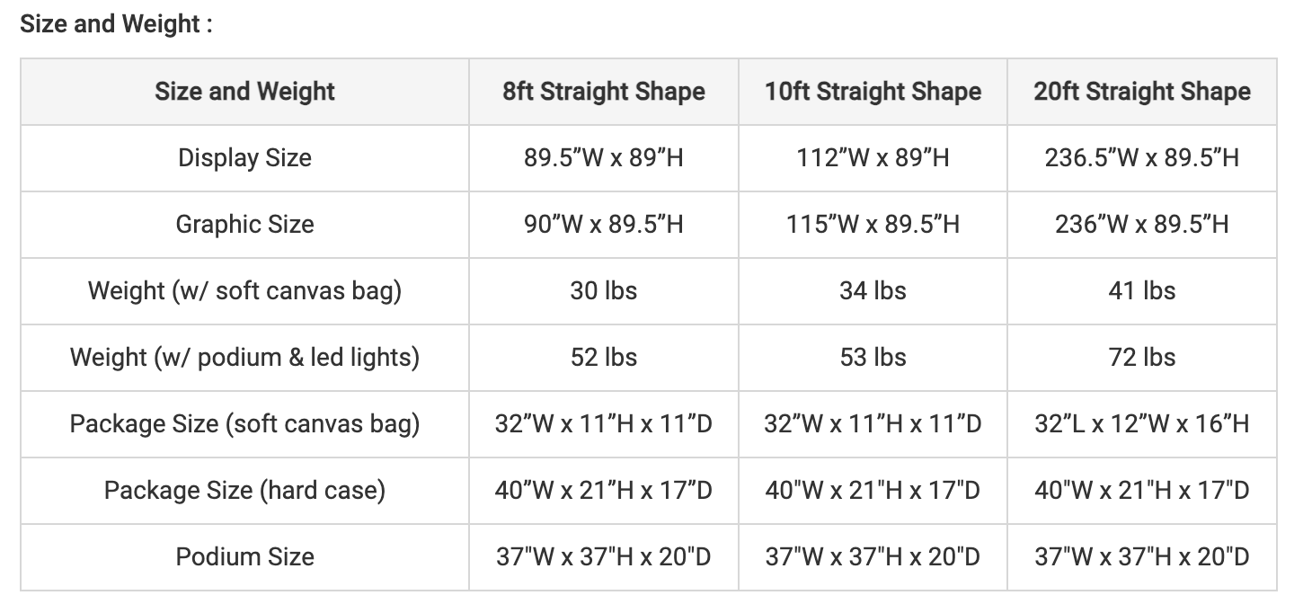Click the "10ft Straight Shape" column header
Image resolution: width=1303 pixels, height=613 pixels.
[873, 92]
